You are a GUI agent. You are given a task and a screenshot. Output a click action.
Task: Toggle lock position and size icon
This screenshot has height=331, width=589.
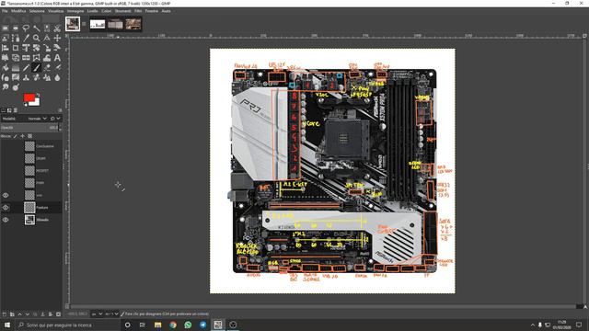pyautogui.click(x=22, y=136)
